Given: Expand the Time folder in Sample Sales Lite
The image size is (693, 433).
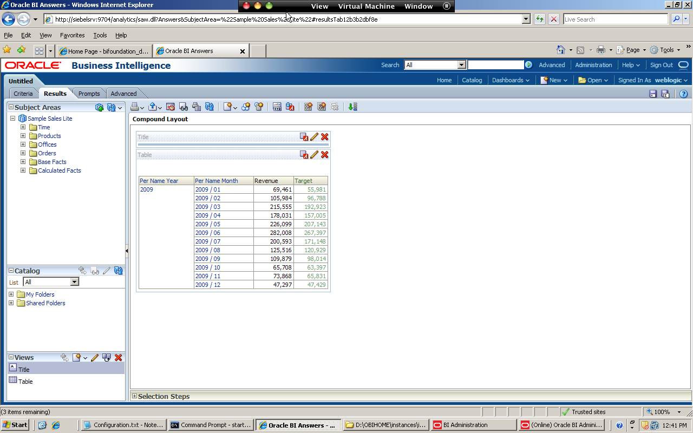Looking at the screenshot, I should (23, 127).
